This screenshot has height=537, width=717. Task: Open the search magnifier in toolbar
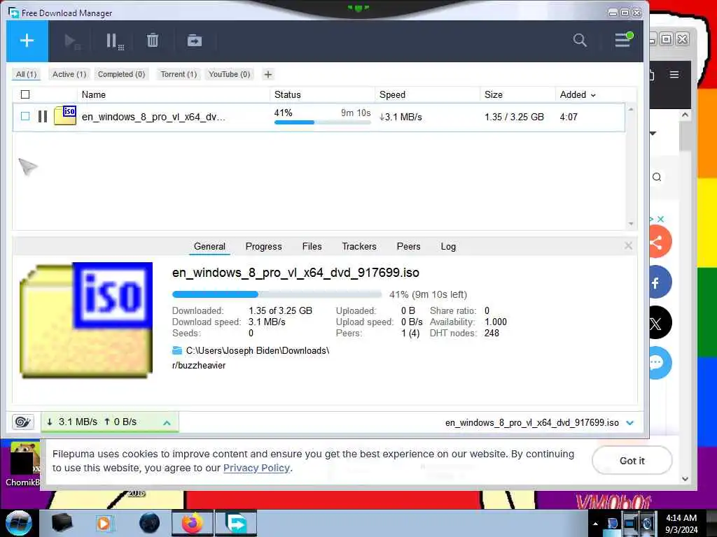(x=579, y=40)
